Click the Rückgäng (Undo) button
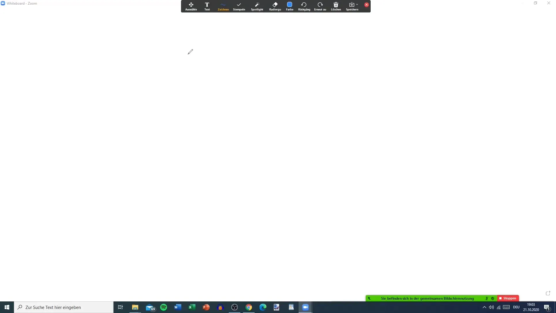The image size is (556, 313). [304, 6]
